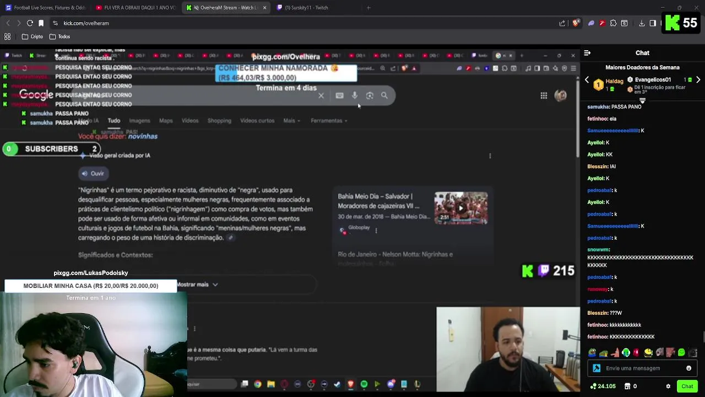Open the shop icon beside the 0 counter
This screenshot has height=397, width=705.
(x=627, y=387)
